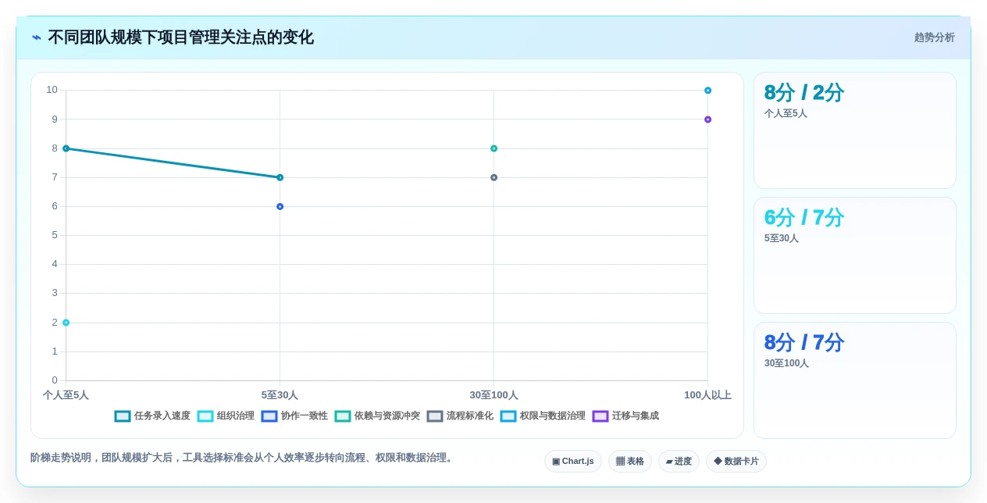The image size is (987, 503).
Task: Click the cyan data point at value 2
Action: click(66, 323)
